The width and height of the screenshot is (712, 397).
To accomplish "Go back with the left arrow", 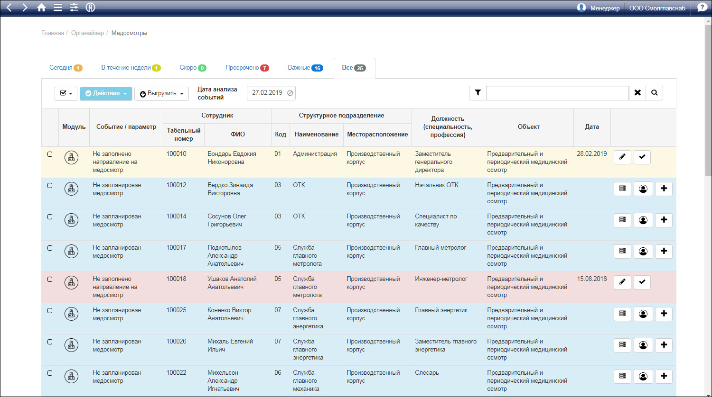I will pos(9,8).
